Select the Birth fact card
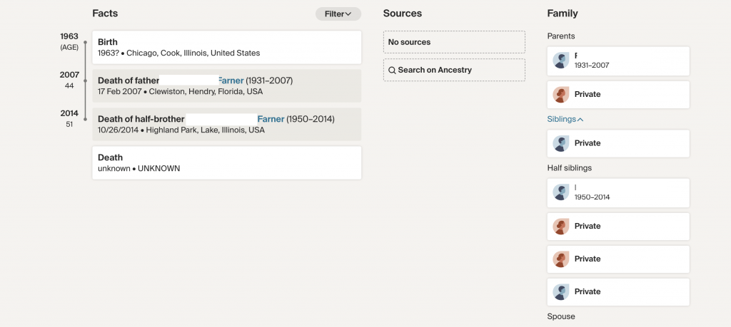This screenshot has width=731, height=327. point(227,47)
